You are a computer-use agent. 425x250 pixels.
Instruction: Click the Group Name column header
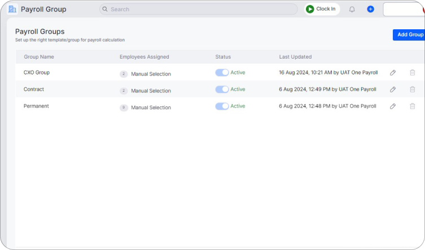click(x=39, y=57)
